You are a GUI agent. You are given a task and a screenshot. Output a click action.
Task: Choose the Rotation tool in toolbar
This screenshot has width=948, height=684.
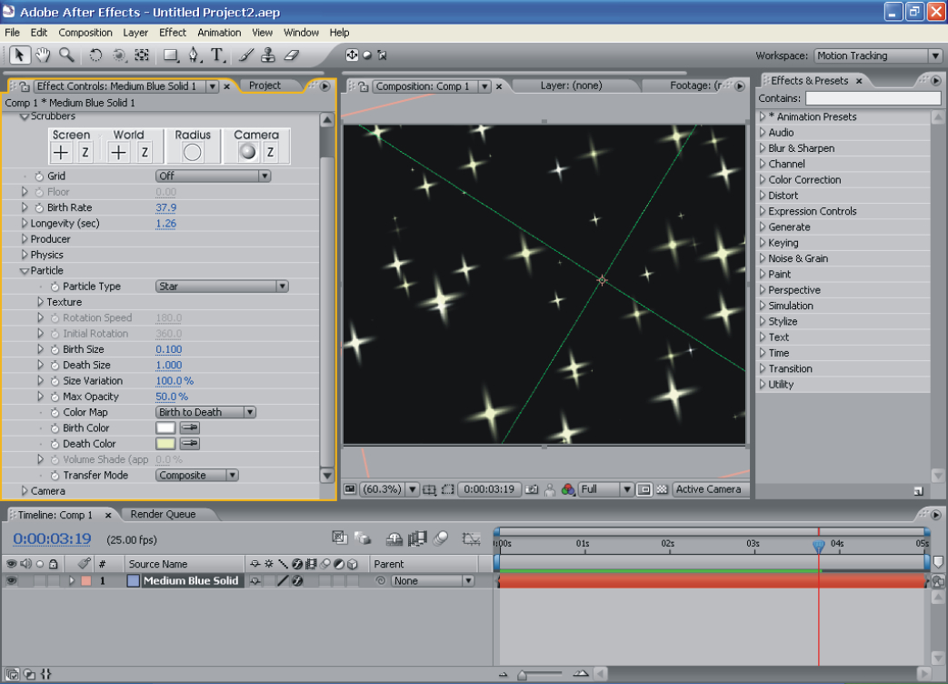tap(95, 55)
